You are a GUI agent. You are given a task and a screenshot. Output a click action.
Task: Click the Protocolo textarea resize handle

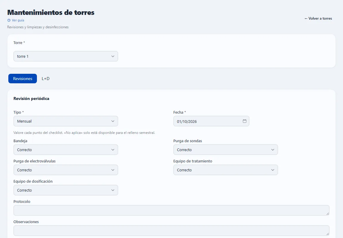click(x=328, y=214)
